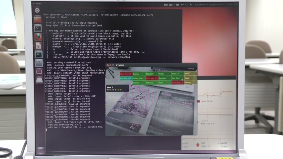Screen dimensions: 283x159
Task: Open the mail indicator in the top panel
Action: pyautogui.click(x=177, y=5)
